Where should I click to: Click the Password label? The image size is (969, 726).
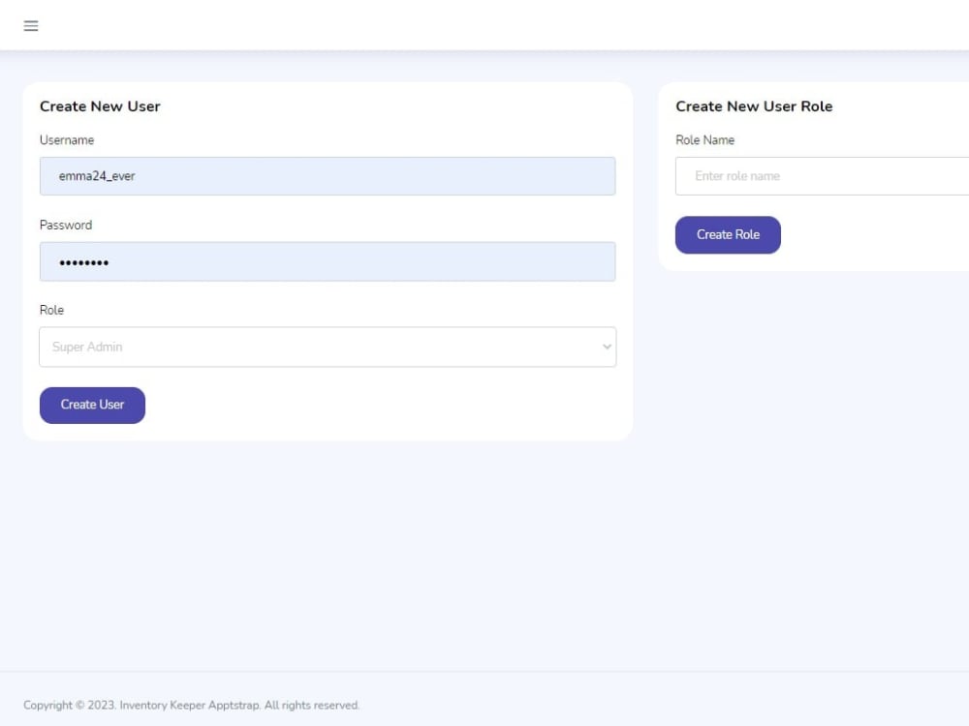coord(66,225)
